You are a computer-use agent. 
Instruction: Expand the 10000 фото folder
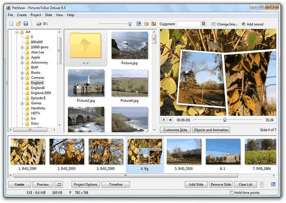[x=22, y=47]
